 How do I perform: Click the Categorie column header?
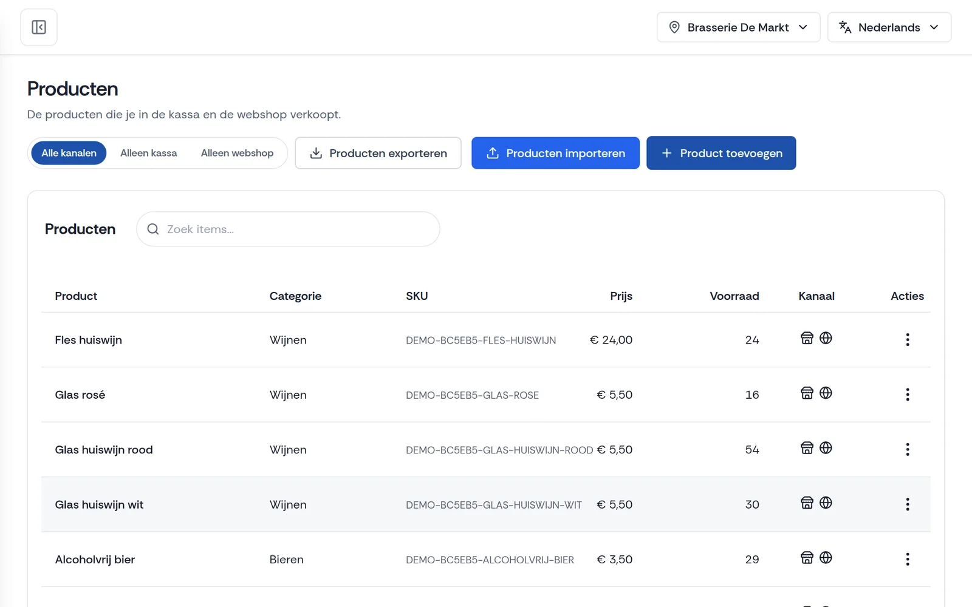tap(295, 296)
